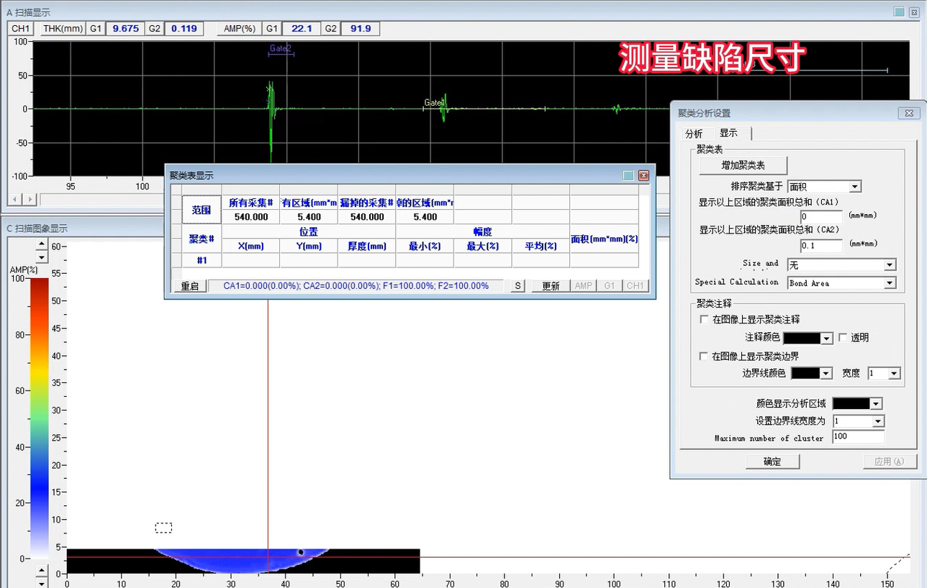The height and width of the screenshot is (588, 927).
Task: Maximize the cluster table display window
Action: pos(628,175)
